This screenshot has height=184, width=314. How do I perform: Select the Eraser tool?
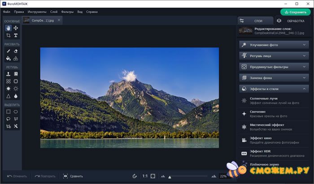point(16,51)
